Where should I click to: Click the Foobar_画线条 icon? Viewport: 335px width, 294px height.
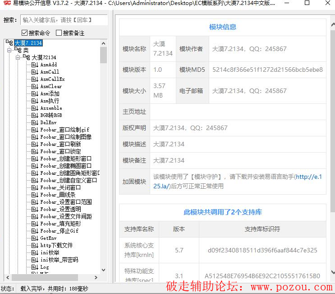[35, 195]
